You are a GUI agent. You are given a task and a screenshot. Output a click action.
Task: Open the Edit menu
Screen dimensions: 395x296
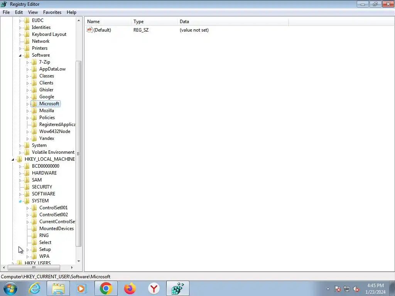[x=19, y=12]
